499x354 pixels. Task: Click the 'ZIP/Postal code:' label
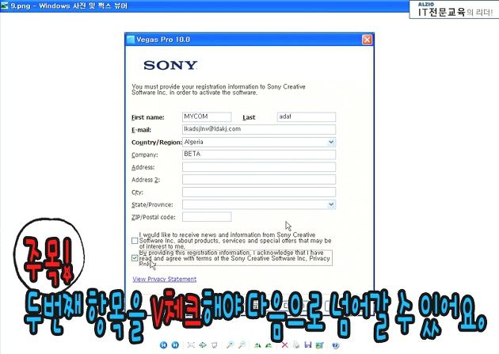tap(154, 217)
